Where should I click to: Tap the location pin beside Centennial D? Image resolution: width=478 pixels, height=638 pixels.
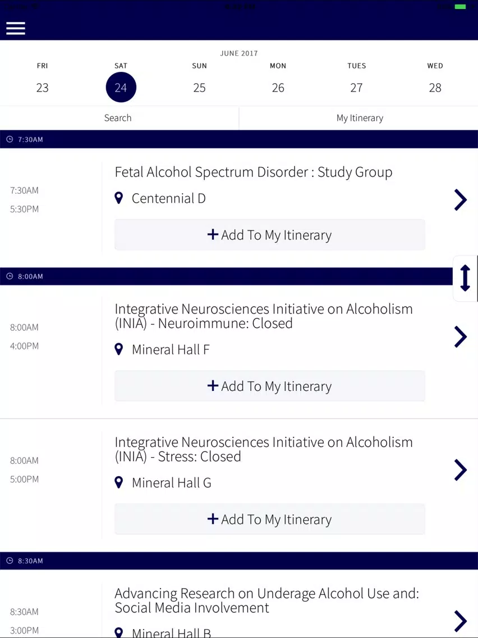[118, 198]
